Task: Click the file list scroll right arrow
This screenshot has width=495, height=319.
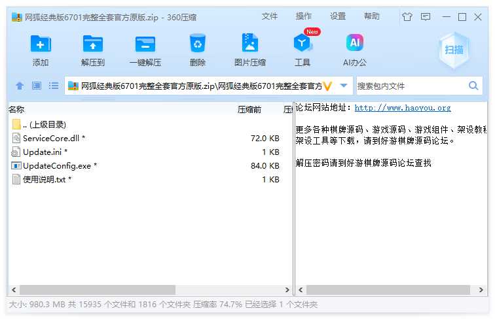Action: [x=287, y=290]
